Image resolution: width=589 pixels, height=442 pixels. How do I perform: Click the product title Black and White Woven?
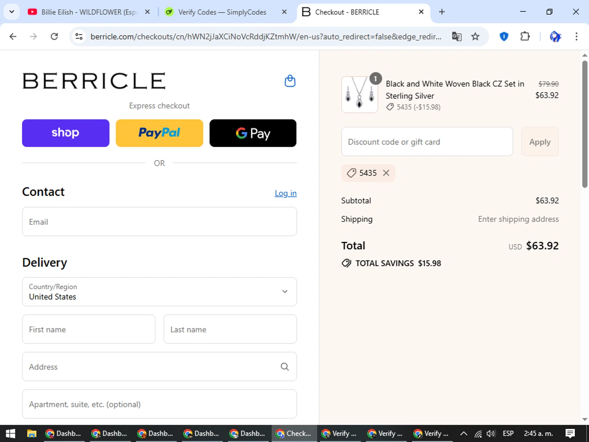point(455,90)
